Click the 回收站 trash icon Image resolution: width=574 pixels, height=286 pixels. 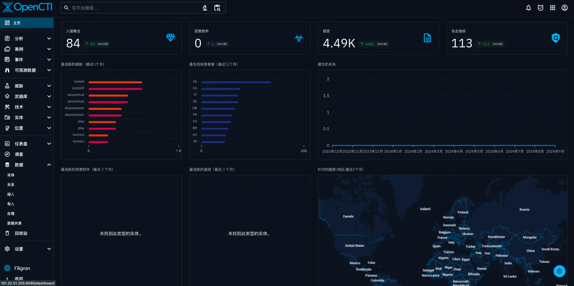7,233
